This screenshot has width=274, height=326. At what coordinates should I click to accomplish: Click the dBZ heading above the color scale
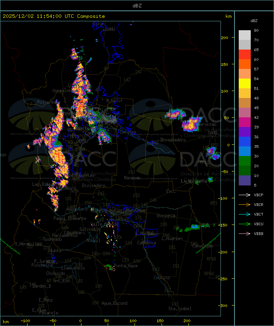pyautogui.click(x=254, y=21)
